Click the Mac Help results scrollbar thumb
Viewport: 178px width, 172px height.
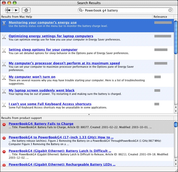[176, 37]
